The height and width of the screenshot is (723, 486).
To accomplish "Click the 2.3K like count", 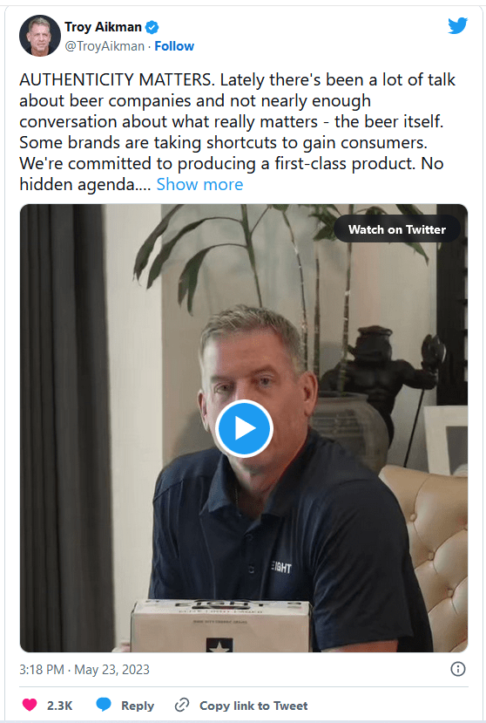I will (60, 706).
